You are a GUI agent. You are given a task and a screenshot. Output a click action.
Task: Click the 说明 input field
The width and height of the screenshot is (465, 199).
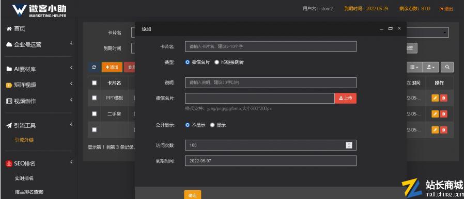(x=270, y=82)
